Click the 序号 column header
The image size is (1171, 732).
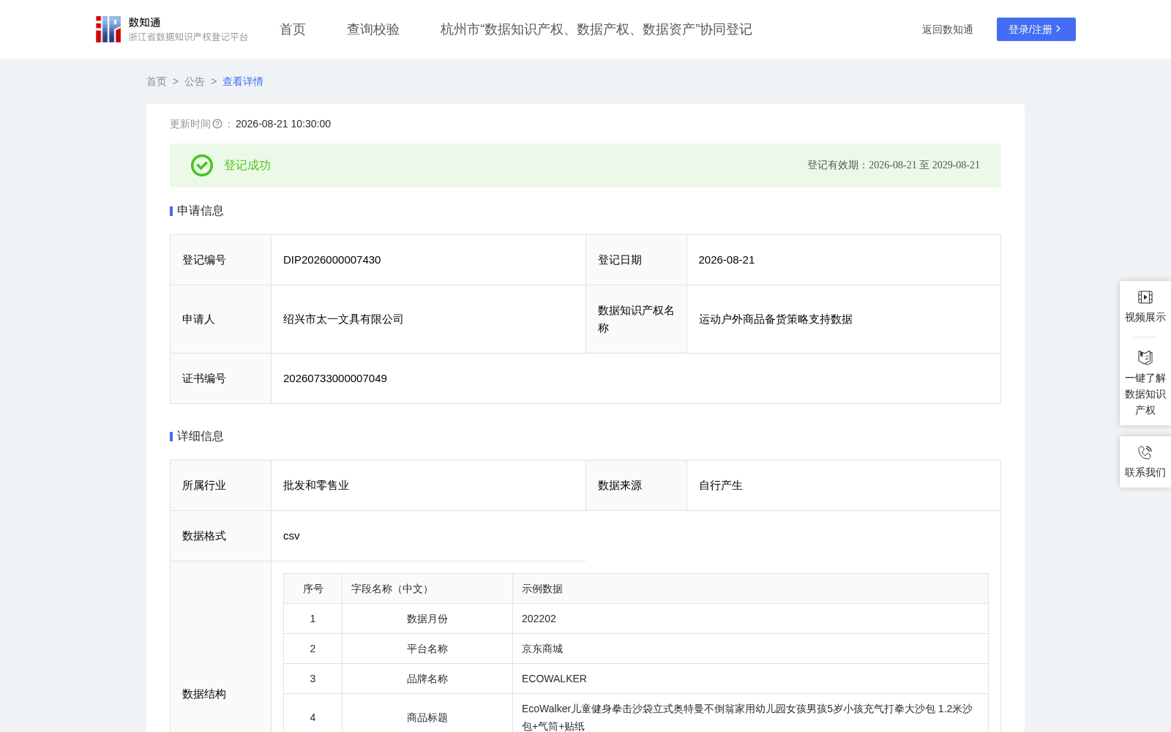[x=313, y=589]
